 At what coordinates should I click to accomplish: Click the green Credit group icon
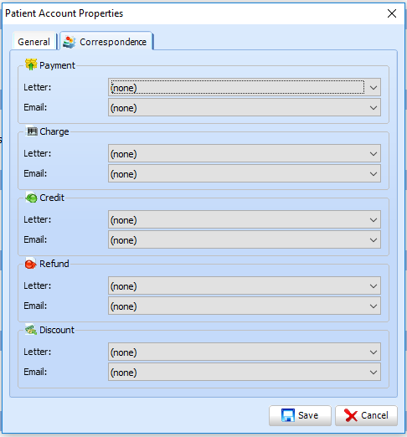(x=31, y=198)
